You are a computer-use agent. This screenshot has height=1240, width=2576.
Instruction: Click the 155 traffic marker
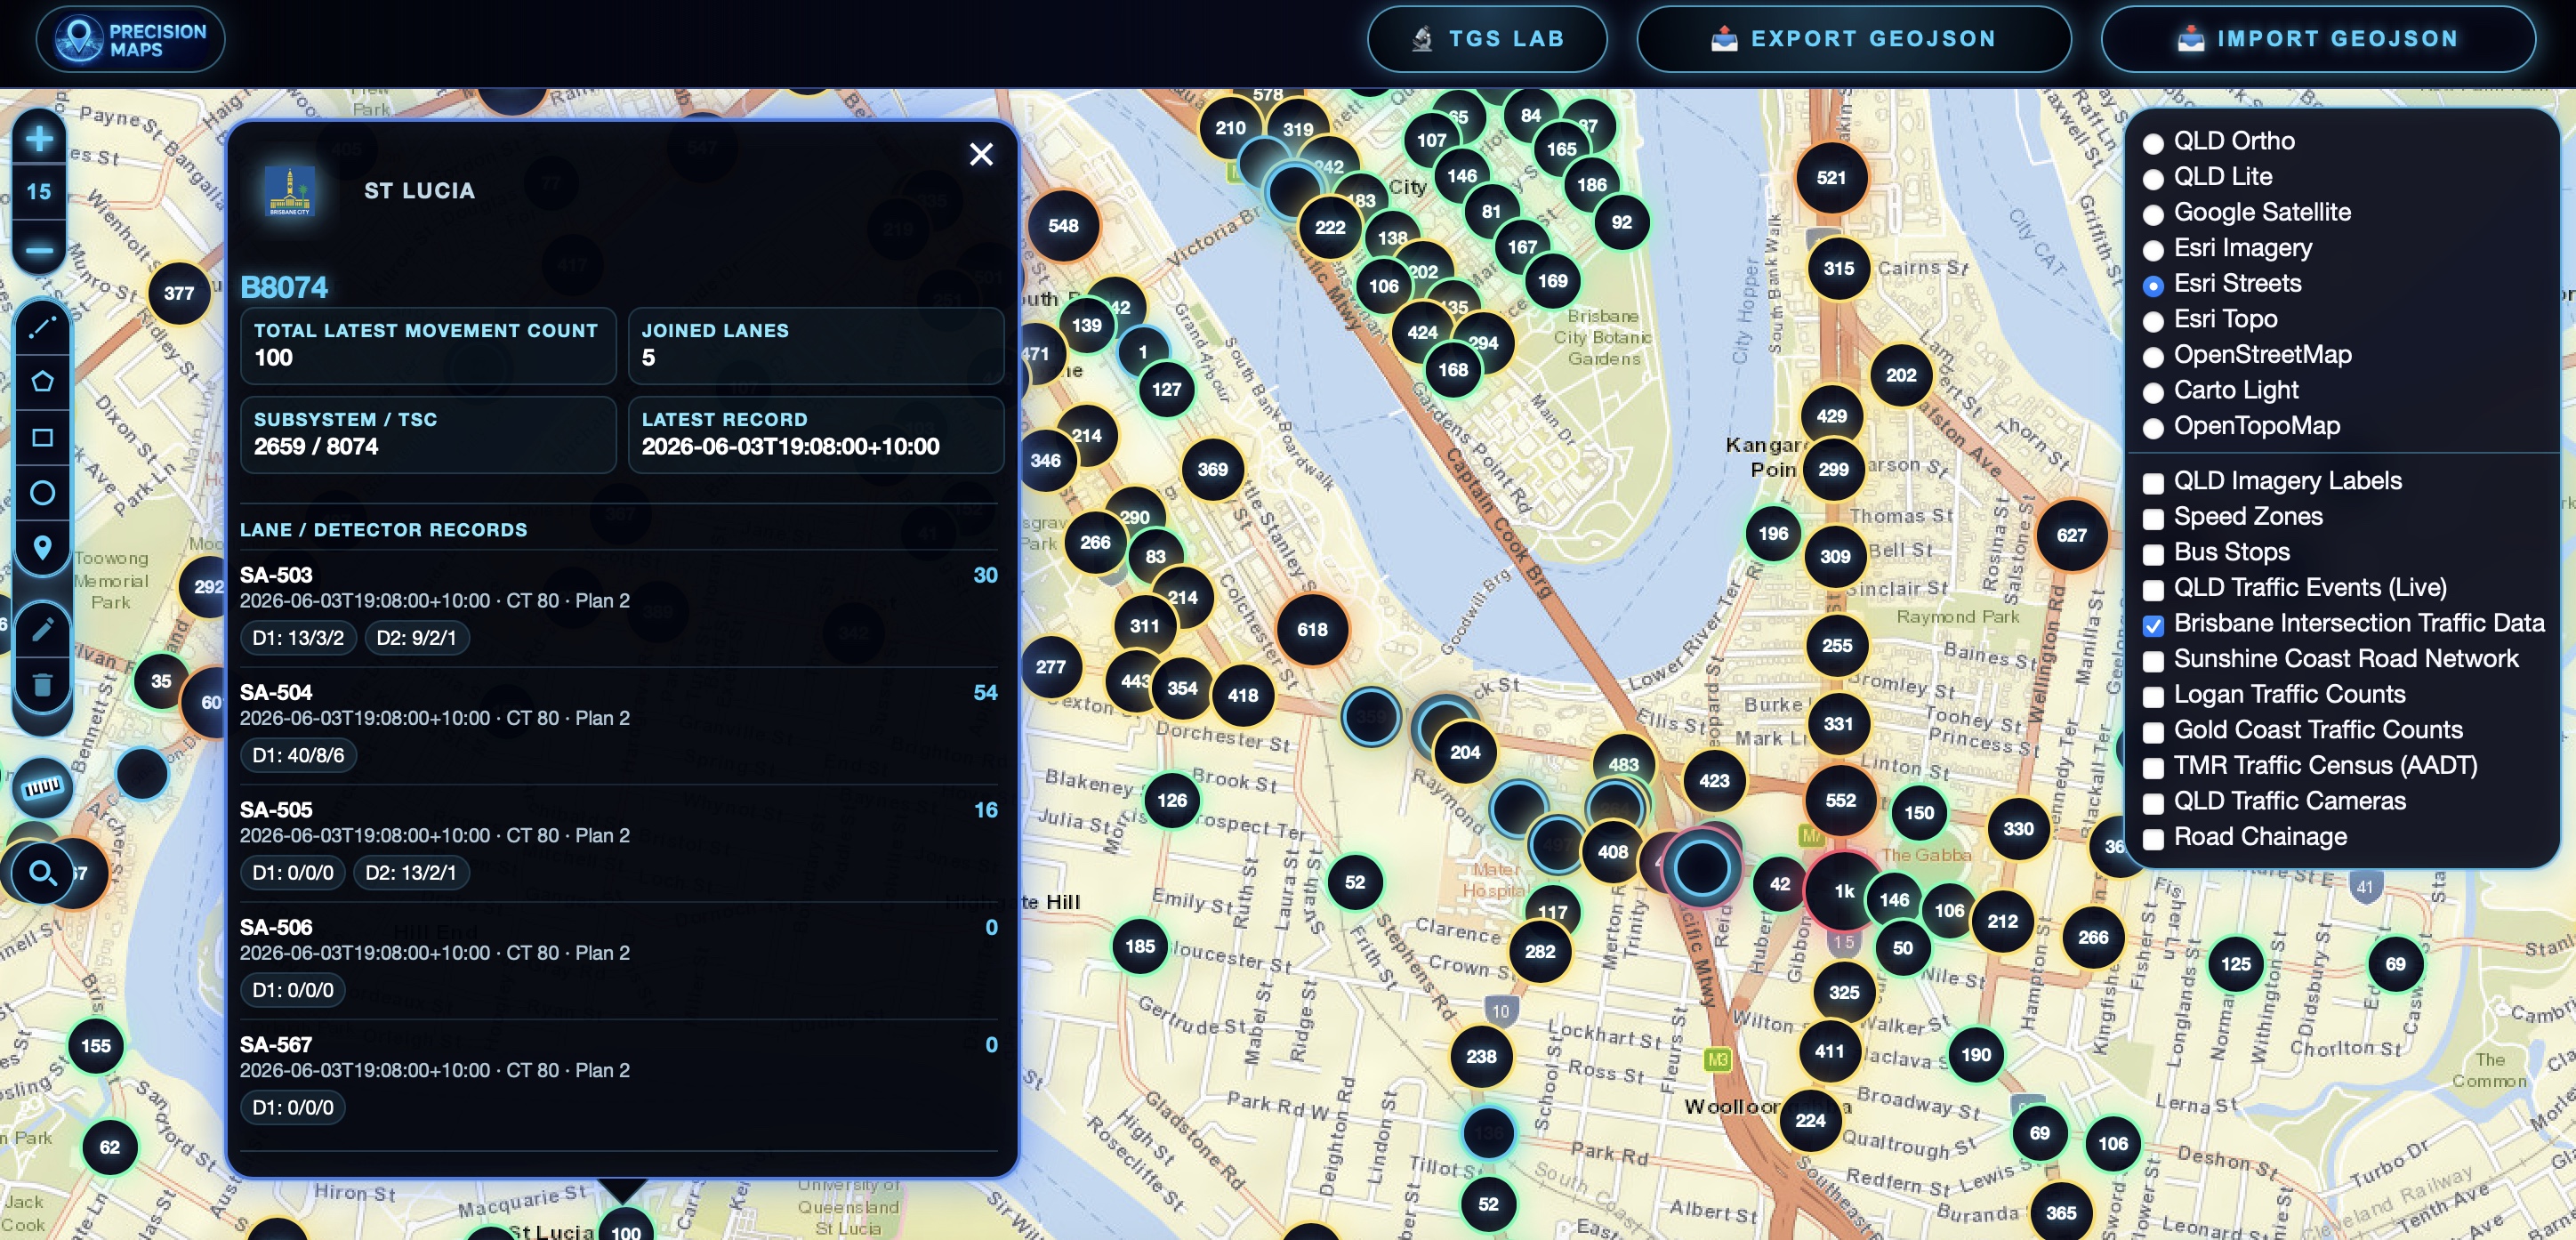click(x=96, y=1046)
